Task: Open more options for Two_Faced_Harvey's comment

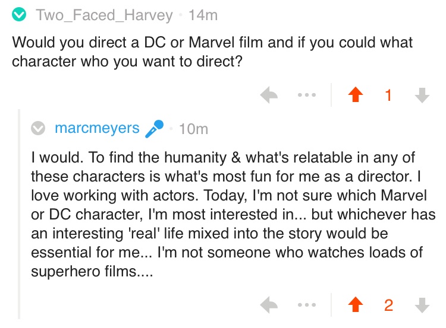Action: coord(307,95)
